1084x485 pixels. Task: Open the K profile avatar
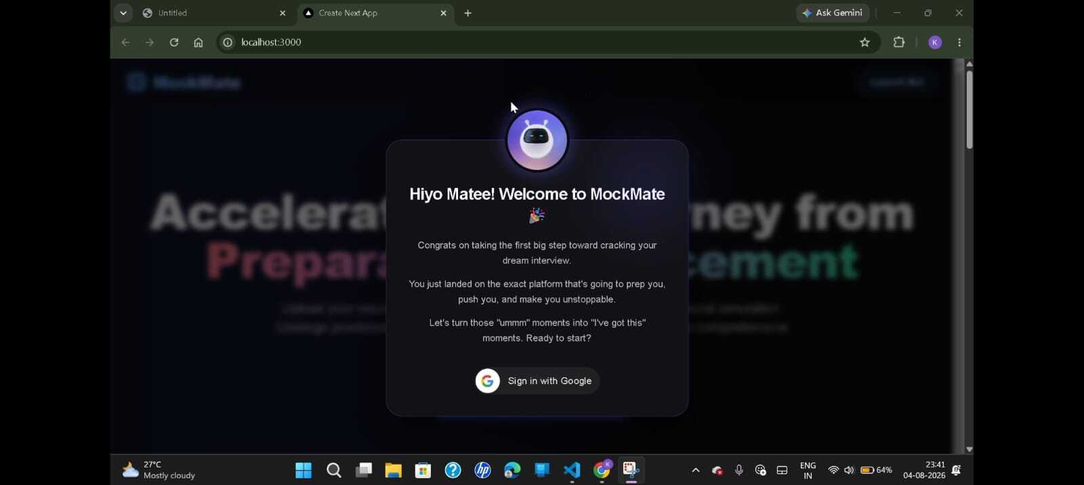(x=935, y=42)
